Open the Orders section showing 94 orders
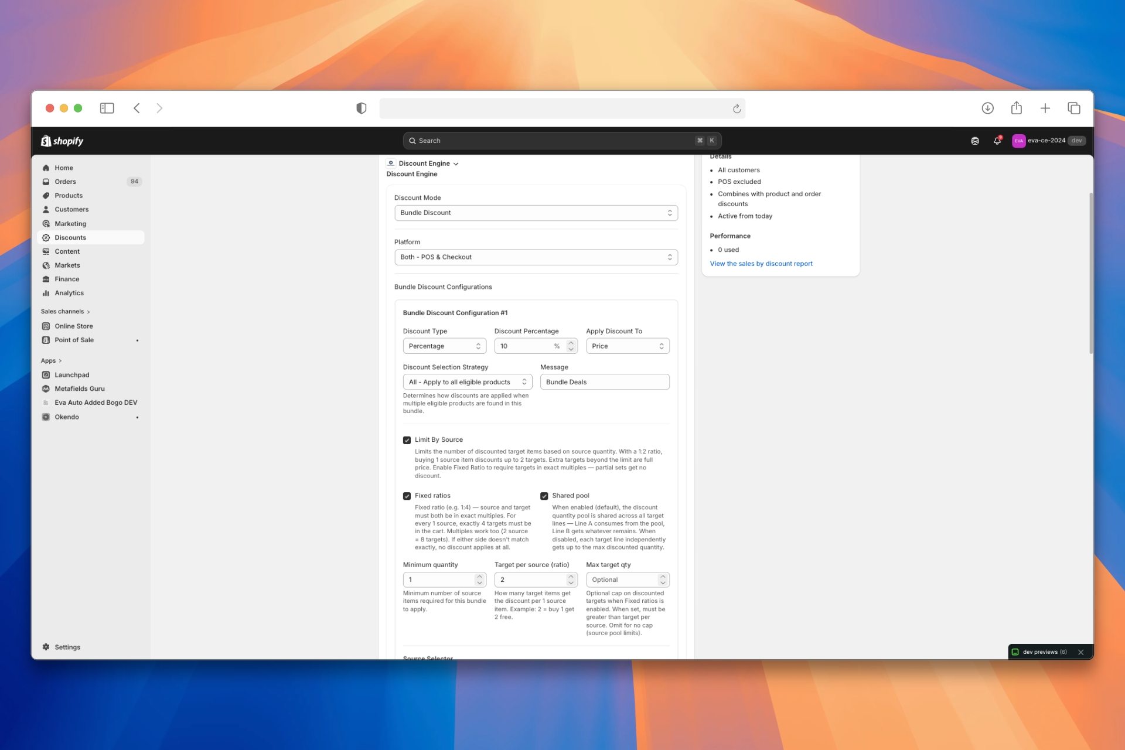The height and width of the screenshot is (750, 1125). pos(66,181)
